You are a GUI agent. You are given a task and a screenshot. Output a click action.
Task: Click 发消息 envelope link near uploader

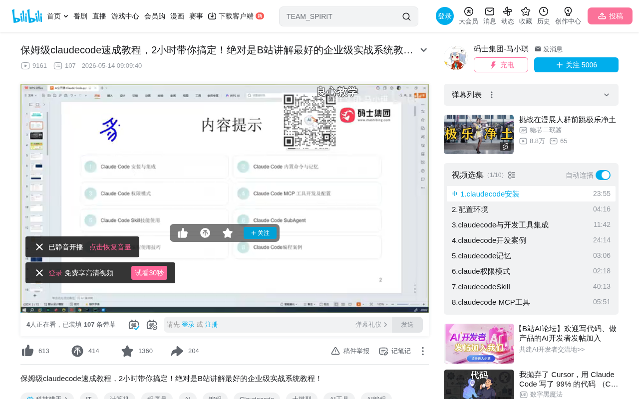coord(549,49)
